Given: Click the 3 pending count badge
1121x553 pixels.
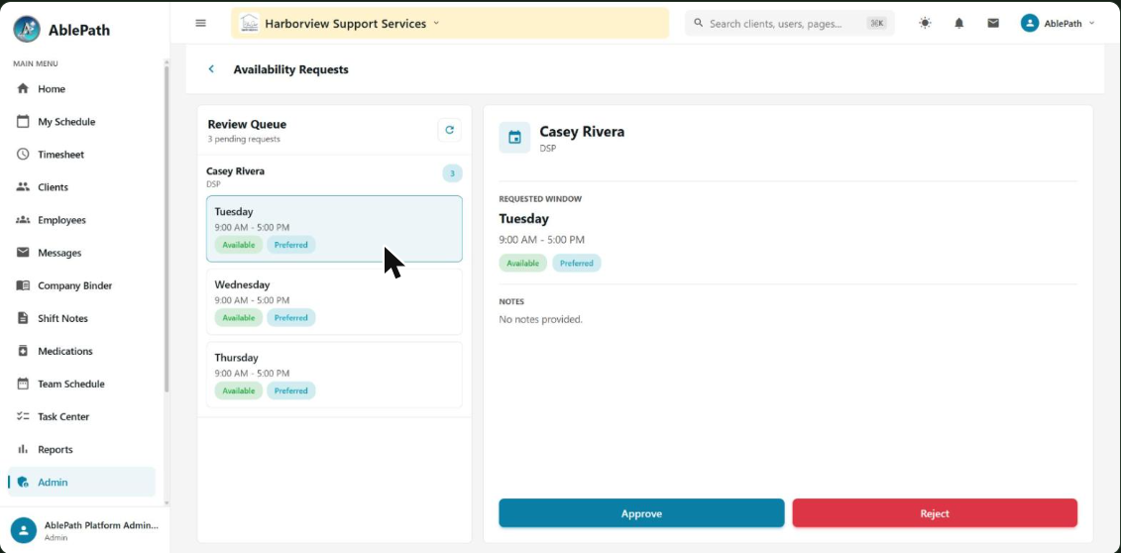Looking at the screenshot, I should tap(452, 172).
